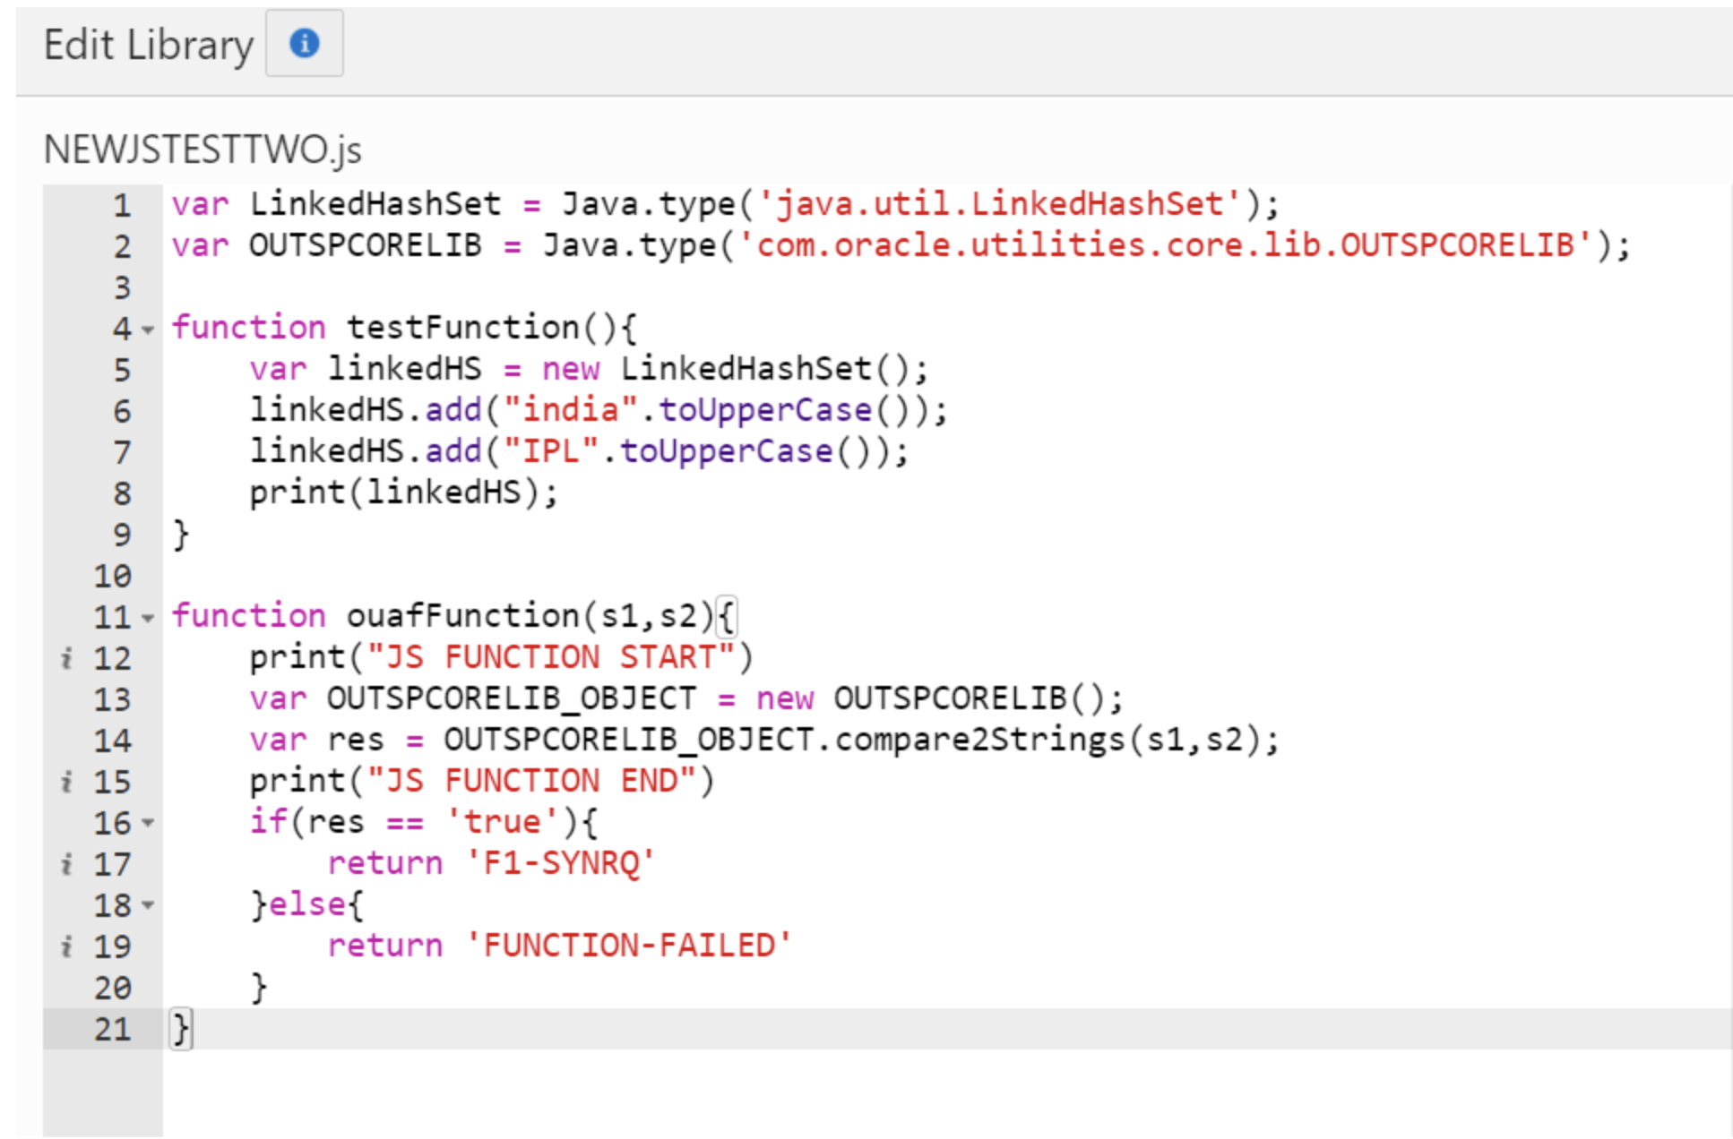
Task: Collapse the testFunction code block
Action: coord(149,329)
